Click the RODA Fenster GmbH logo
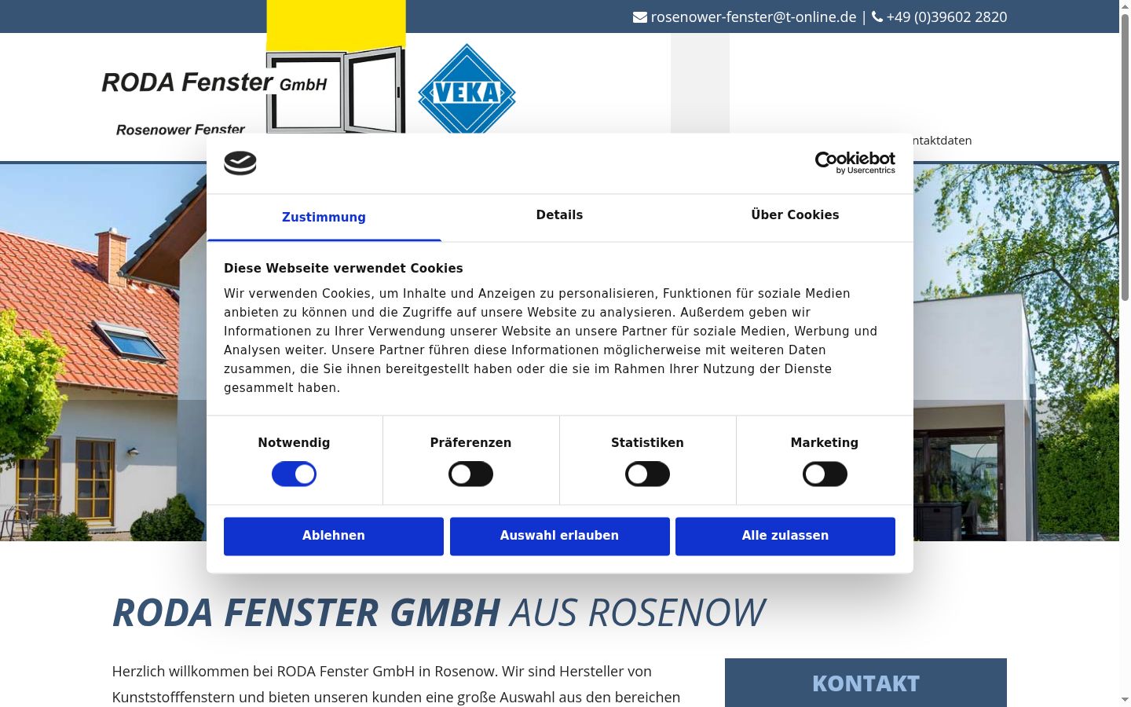 (x=214, y=82)
